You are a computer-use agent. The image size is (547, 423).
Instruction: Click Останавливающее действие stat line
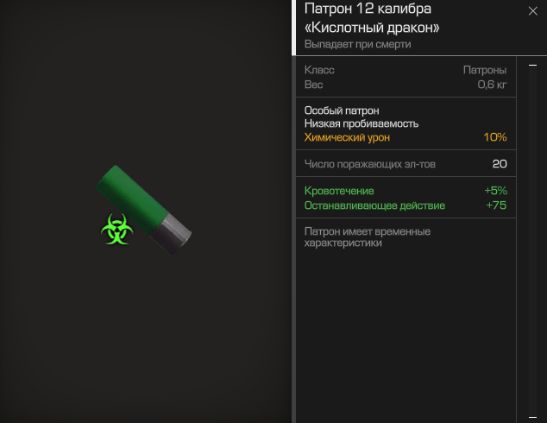(x=406, y=205)
